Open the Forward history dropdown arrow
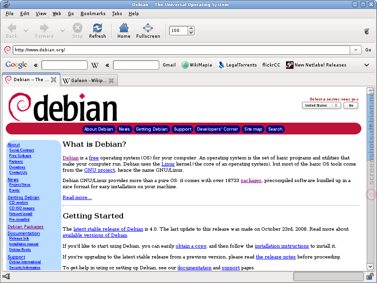377x283 pixels. [x=63, y=30]
